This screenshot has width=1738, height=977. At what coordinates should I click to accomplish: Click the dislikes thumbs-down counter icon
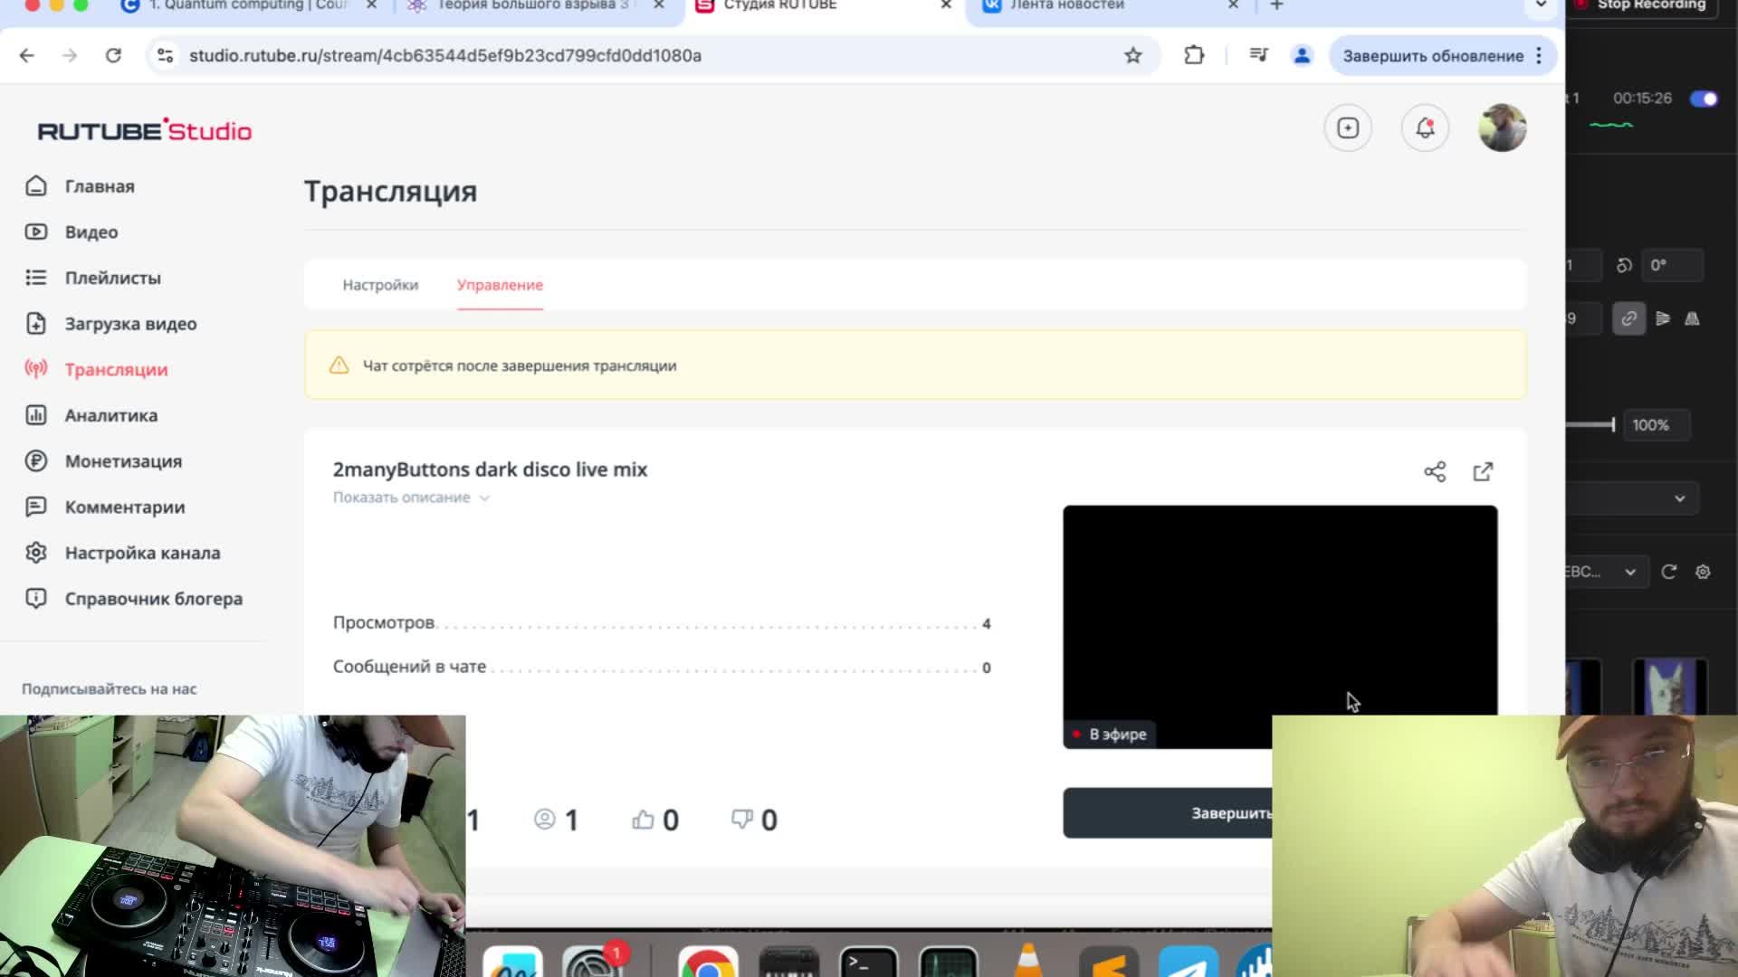742,820
